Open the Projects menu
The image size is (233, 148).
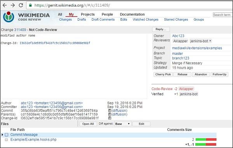88,14
